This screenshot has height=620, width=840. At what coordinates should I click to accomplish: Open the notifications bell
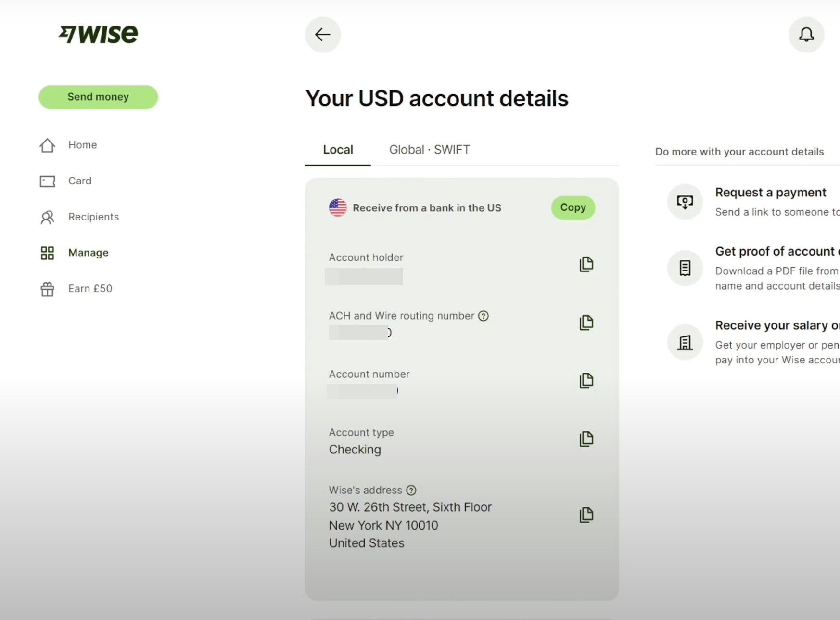(x=806, y=35)
